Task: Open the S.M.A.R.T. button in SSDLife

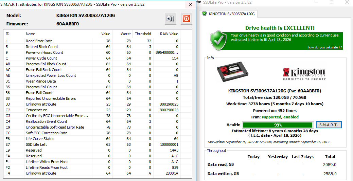Action: [x=329, y=125]
